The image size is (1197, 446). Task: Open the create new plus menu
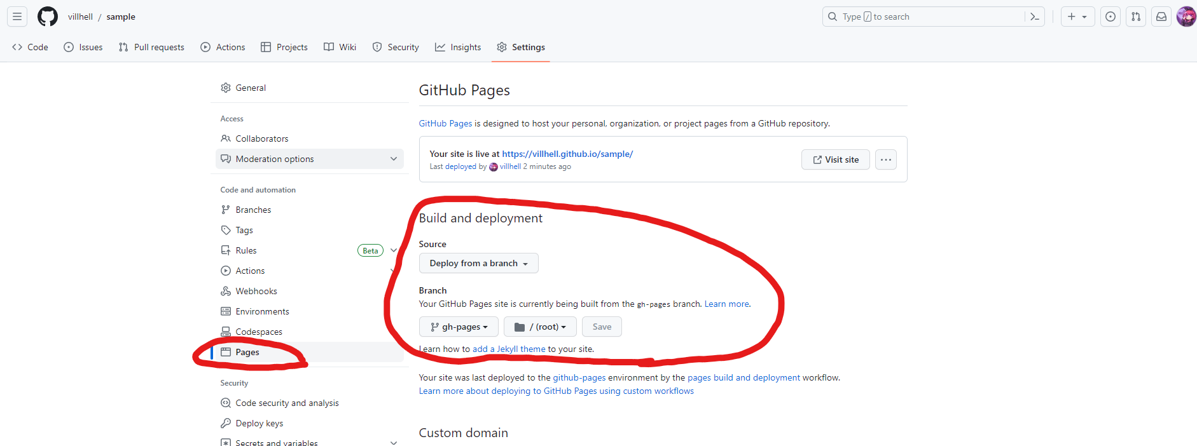point(1077,17)
